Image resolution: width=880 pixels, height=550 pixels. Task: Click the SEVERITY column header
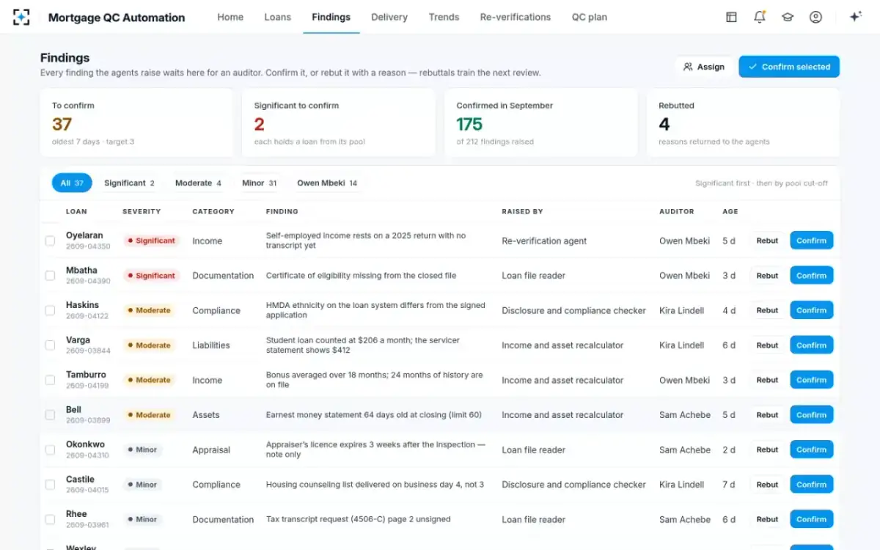(x=142, y=211)
